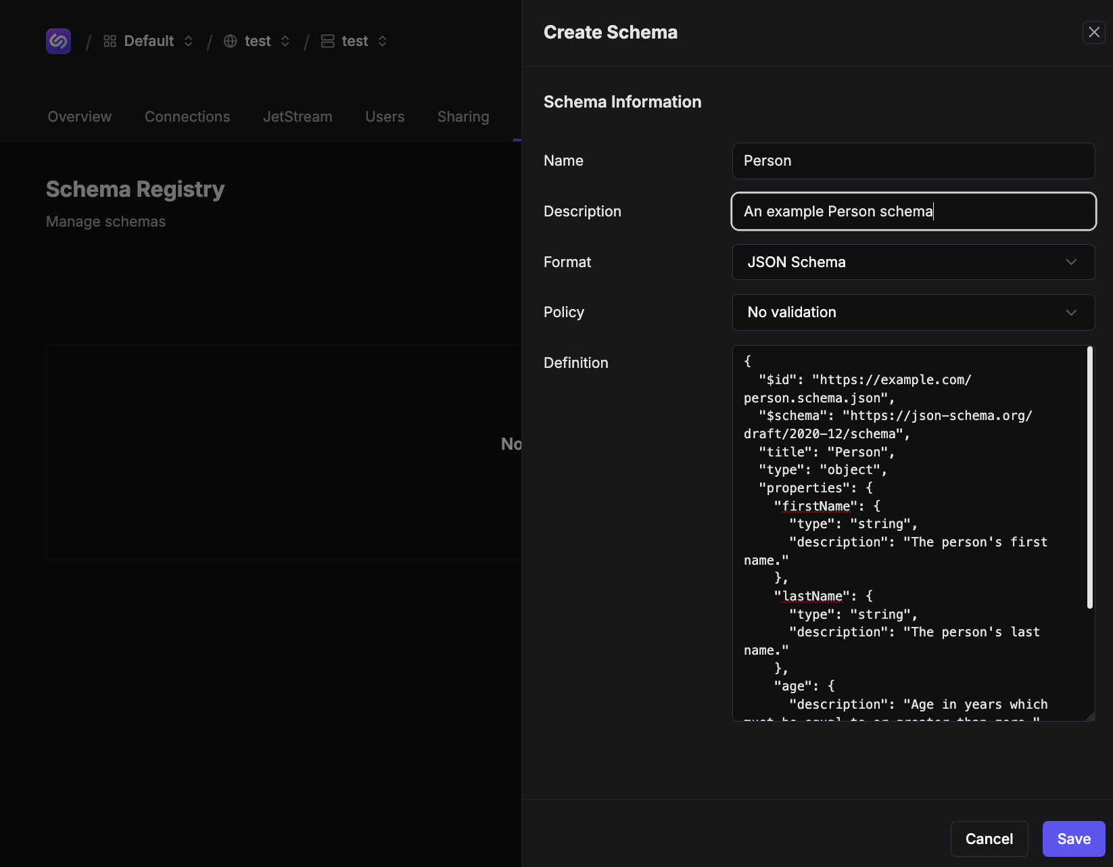The image size is (1113, 867).
Task: Save the new schema
Action: (x=1074, y=839)
